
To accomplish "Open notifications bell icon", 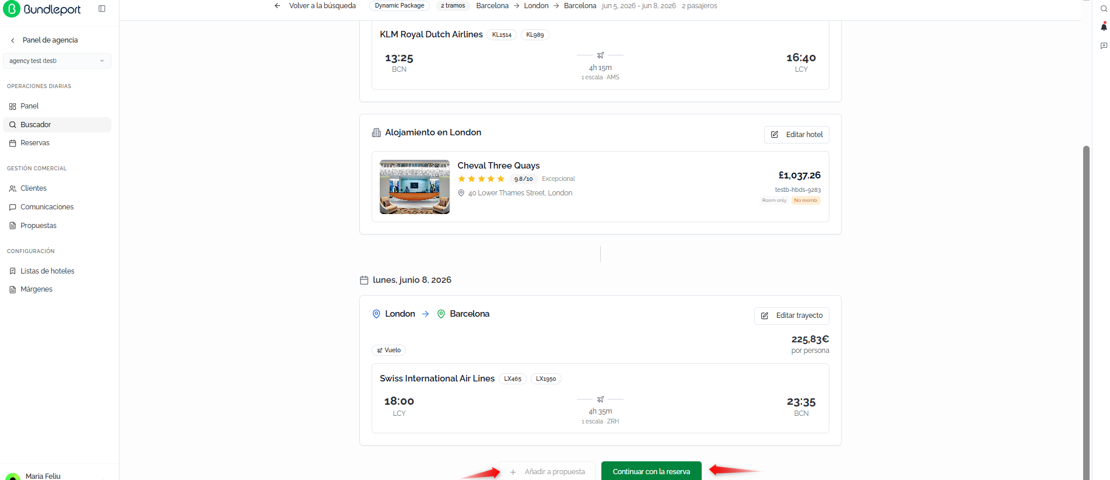I will [x=1104, y=27].
